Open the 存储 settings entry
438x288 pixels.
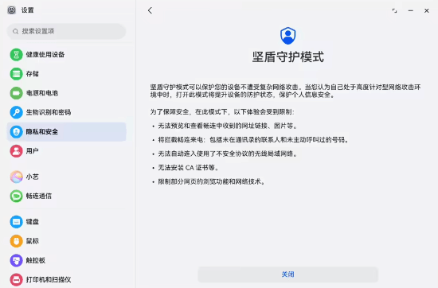tap(66, 74)
